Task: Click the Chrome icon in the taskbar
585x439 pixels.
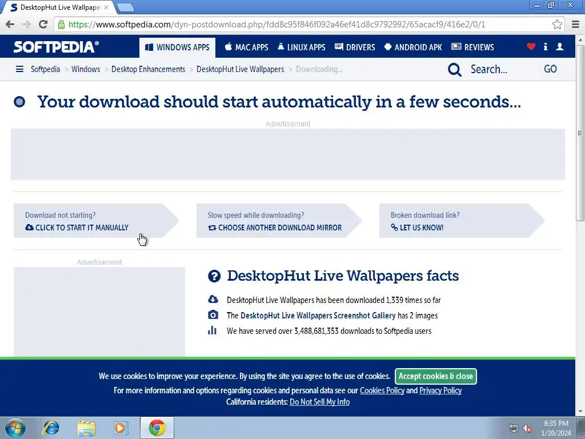Action: click(x=157, y=428)
